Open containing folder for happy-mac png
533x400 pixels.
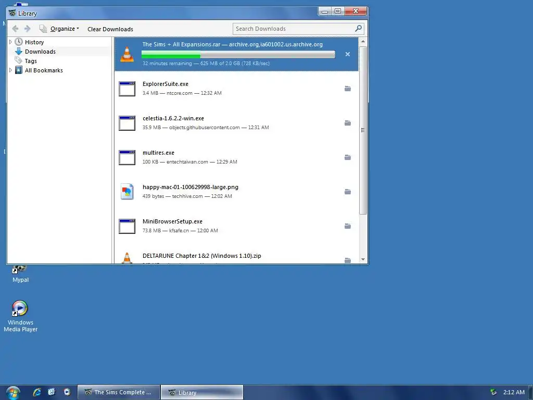pos(347,192)
